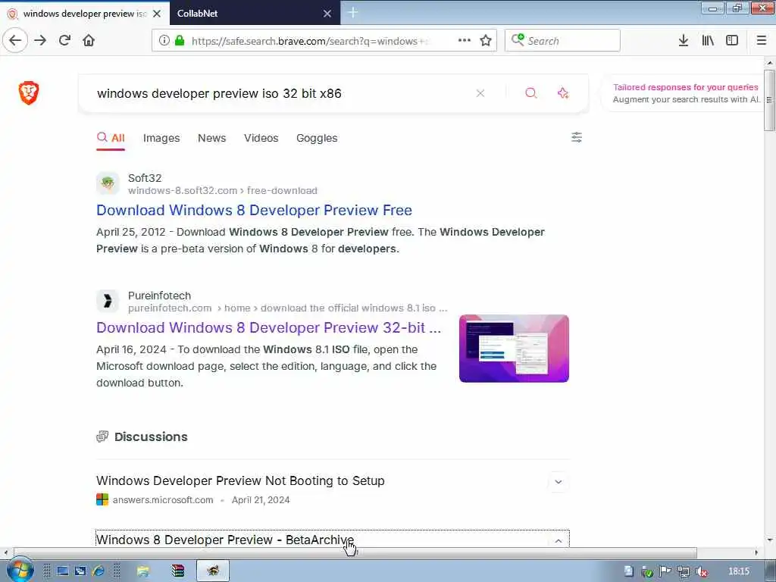Open the downloads panel
Viewport: 776px width, 582px height.
pos(683,40)
